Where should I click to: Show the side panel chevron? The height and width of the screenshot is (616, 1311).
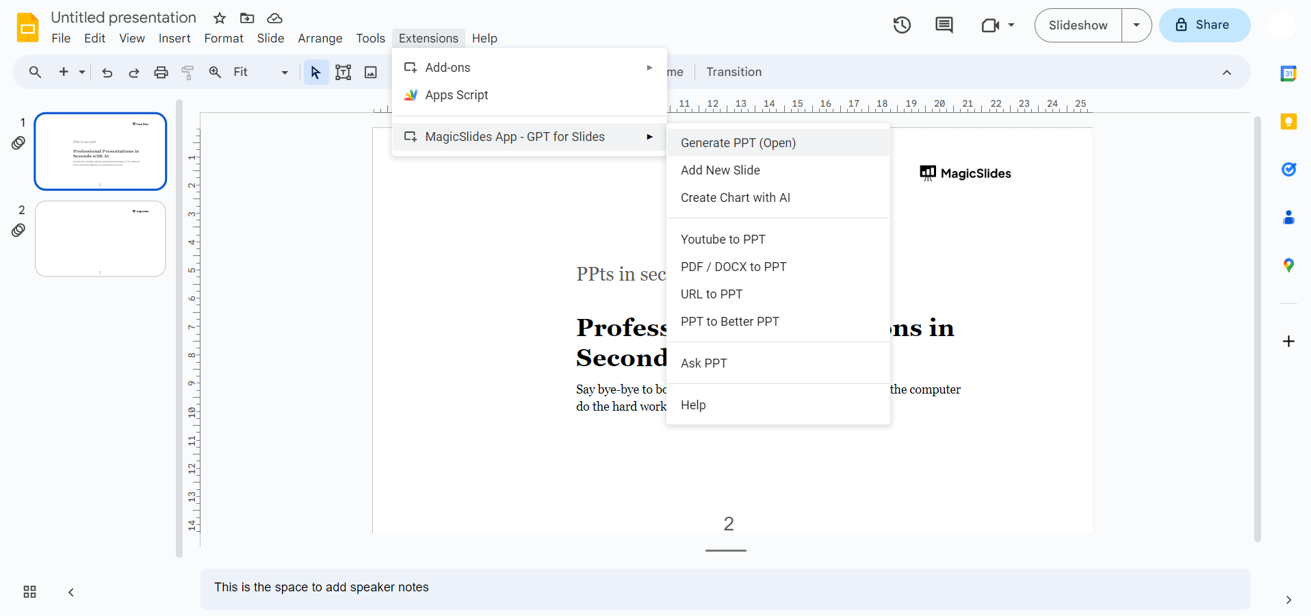(1288, 600)
